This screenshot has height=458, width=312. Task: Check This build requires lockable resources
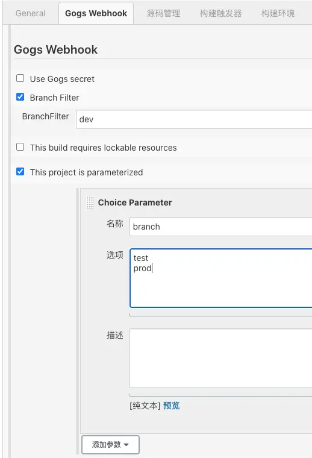coord(20,146)
